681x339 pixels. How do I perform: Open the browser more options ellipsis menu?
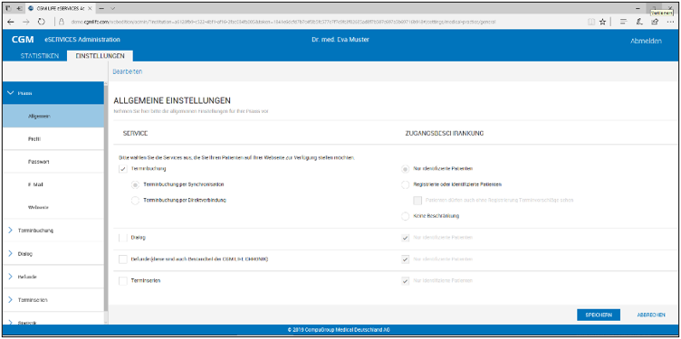point(670,22)
